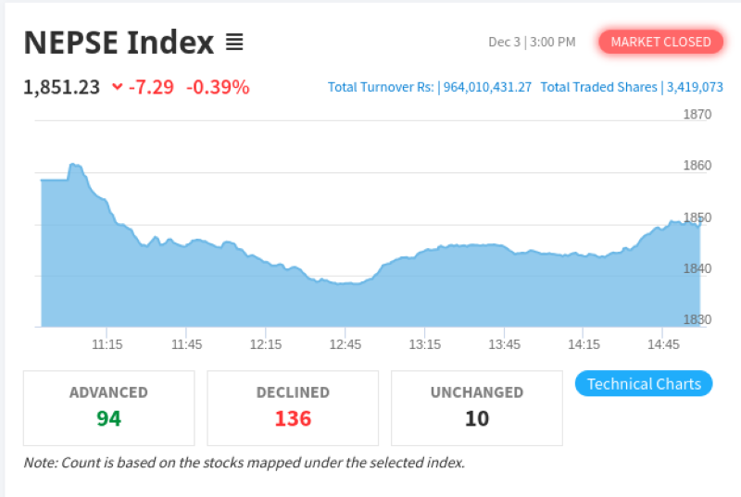Click the chart peak near 1860
The width and height of the screenshot is (741, 497).
tap(74, 166)
